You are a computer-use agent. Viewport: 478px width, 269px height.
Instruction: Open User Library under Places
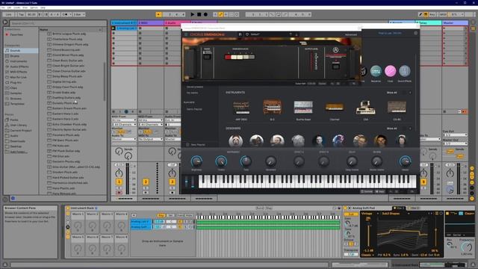pyautogui.click(x=18, y=125)
